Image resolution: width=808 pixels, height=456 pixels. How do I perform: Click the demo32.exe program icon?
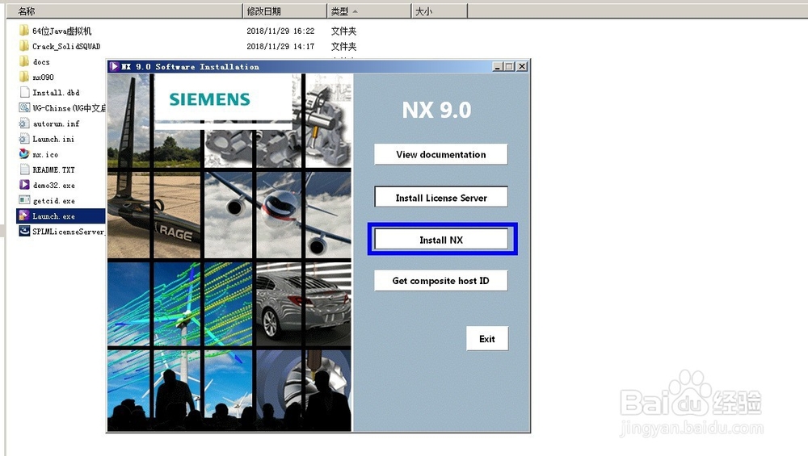(24, 185)
